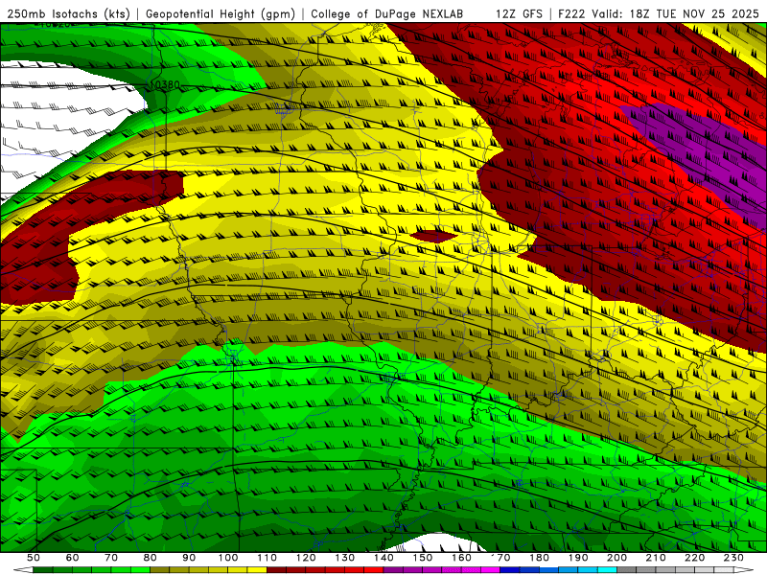The width and height of the screenshot is (767, 575).
Task: Click the 220 value on the color scale
Action: (x=694, y=558)
